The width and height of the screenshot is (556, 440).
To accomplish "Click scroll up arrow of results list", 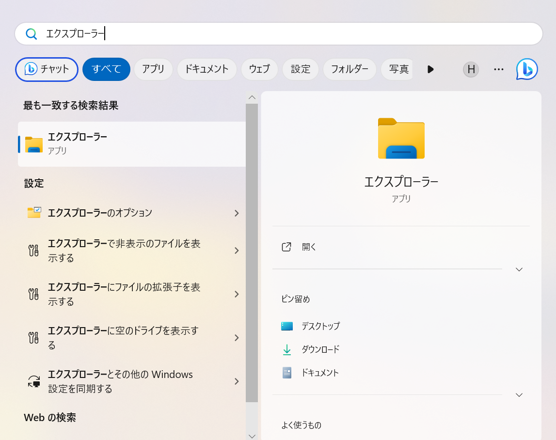I will tap(252, 97).
